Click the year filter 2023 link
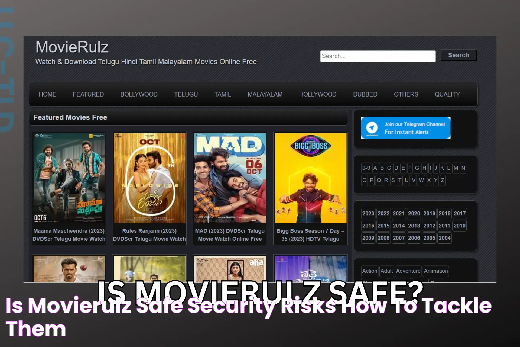 point(368,213)
